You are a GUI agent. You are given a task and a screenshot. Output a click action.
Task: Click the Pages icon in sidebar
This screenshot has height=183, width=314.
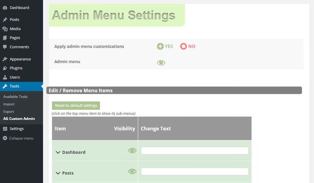(5, 38)
